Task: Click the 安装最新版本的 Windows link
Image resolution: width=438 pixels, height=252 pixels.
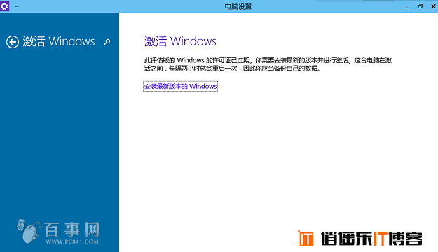Action: (x=180, y=87)
